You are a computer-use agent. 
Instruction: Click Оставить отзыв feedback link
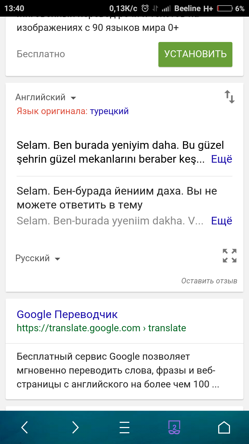pyautogui.click(x=209, y=281)
